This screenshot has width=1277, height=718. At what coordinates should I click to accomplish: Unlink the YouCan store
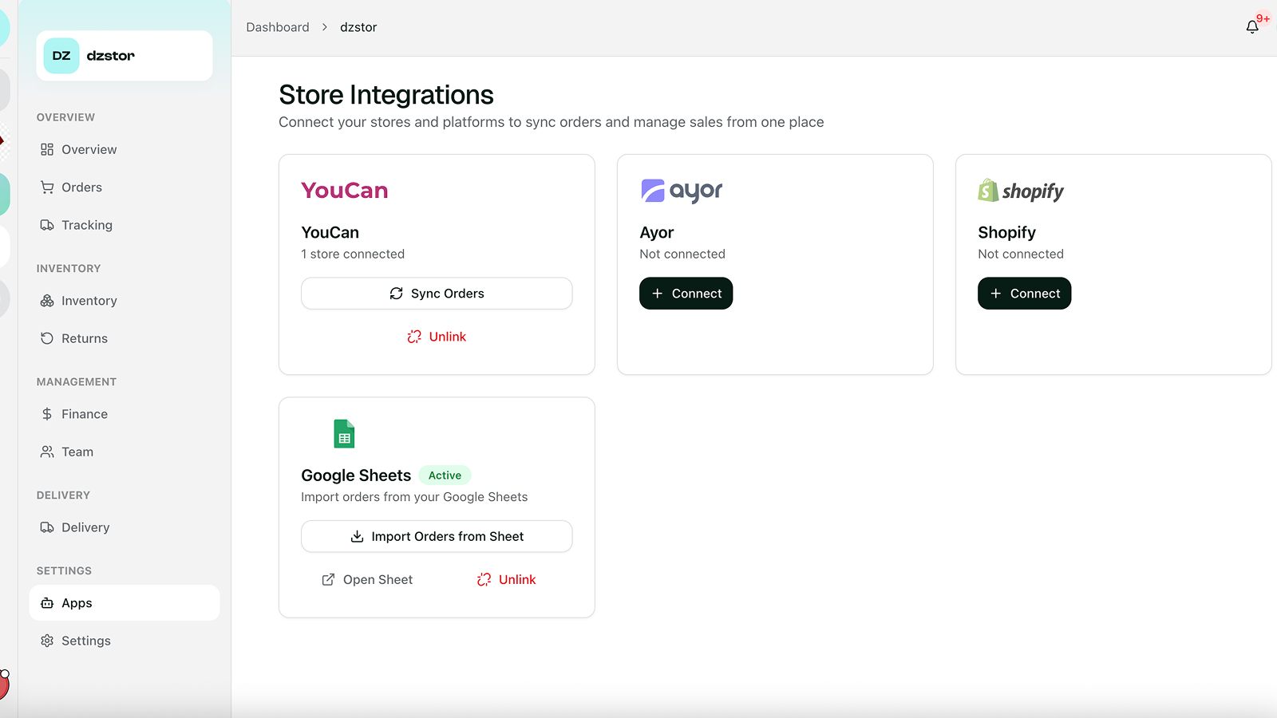coord(437,336)
